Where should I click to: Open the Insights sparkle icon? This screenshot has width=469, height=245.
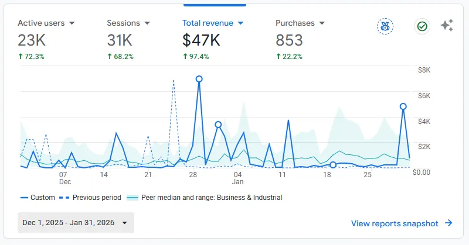point(447,25)
